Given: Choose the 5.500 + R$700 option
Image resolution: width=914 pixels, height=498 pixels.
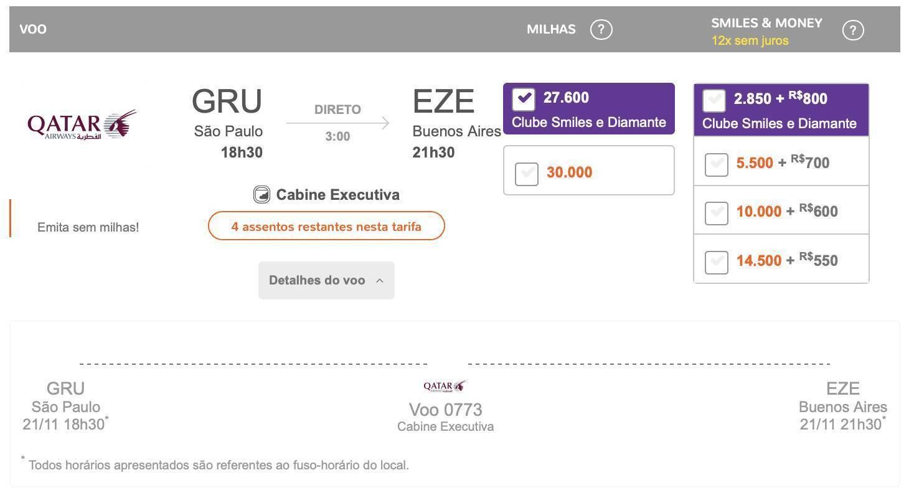Looking at the screenshot, I should point(716,164).
